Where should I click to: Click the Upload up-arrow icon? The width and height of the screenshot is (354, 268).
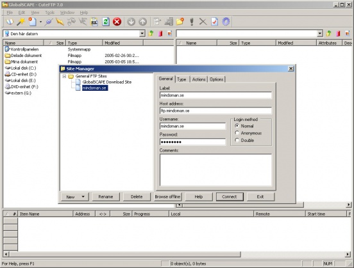[x=142, y=22]
